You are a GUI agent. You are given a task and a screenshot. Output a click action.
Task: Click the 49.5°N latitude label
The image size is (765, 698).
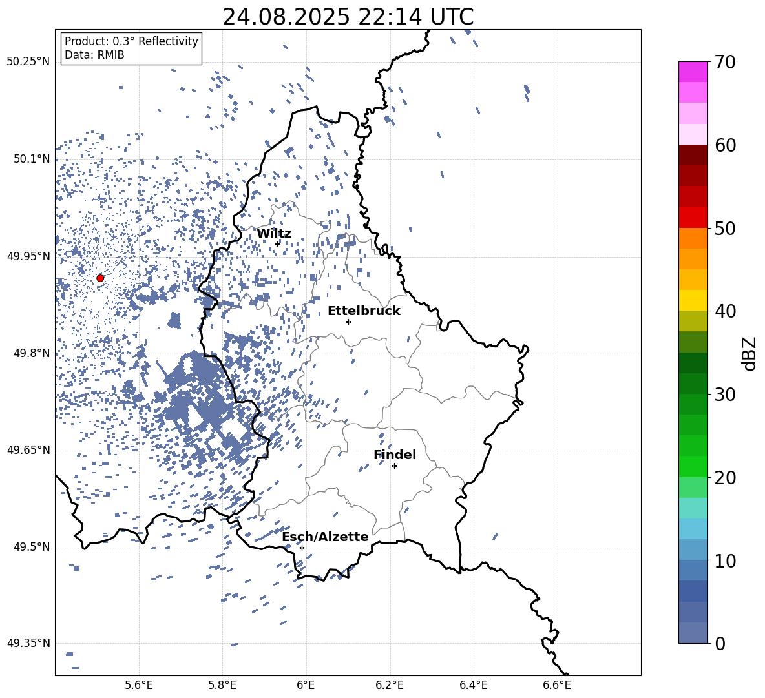click(32, 547)
